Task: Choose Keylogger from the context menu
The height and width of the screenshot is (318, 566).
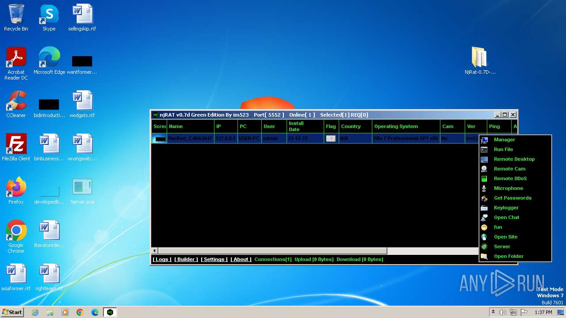Action: tap(516, 208)
